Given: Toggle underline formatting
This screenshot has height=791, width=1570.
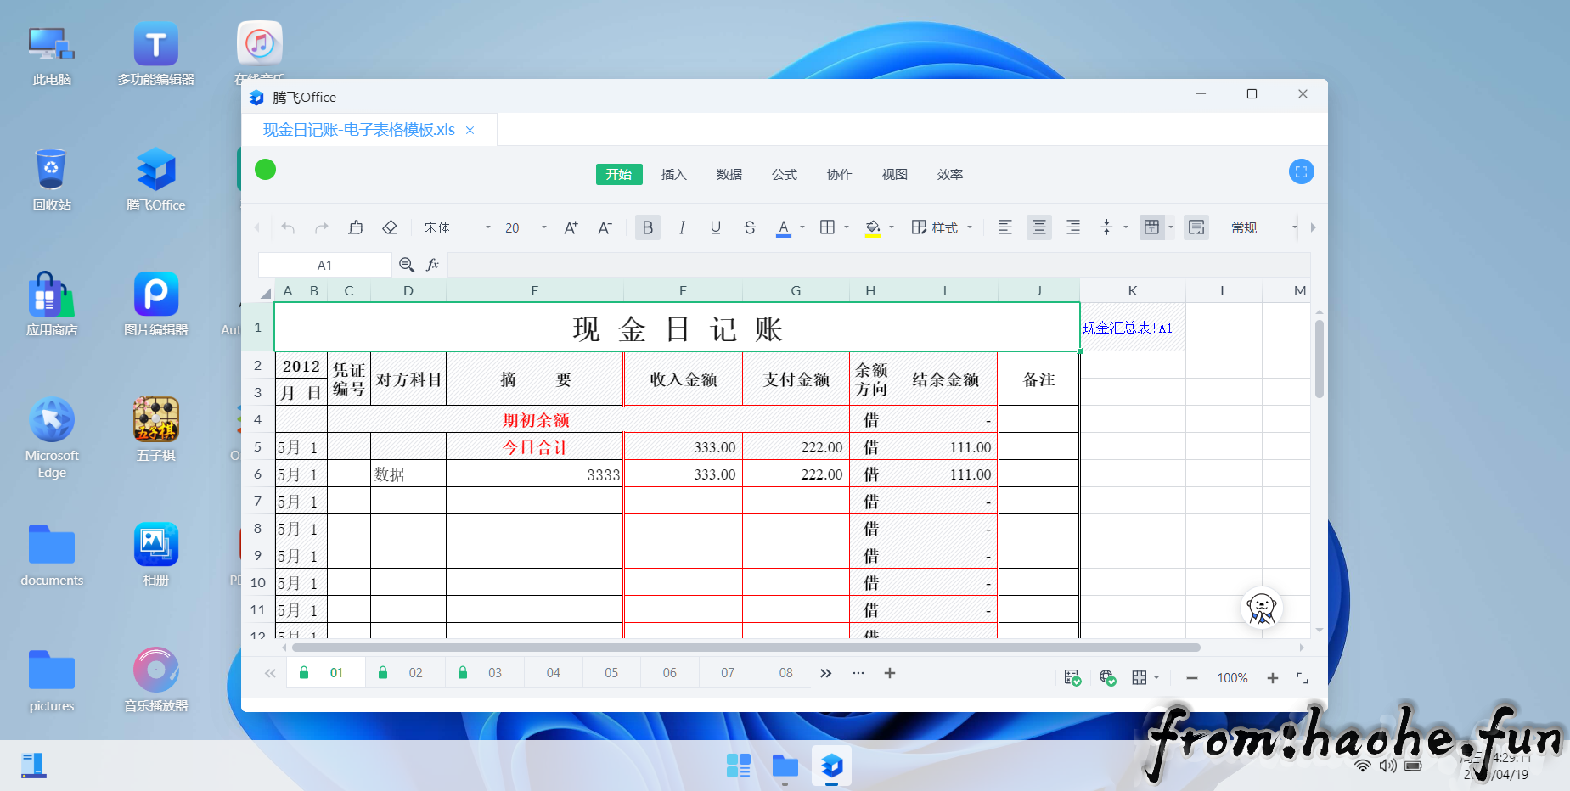Looking at the screenshot, I should (x=716, y=227).
